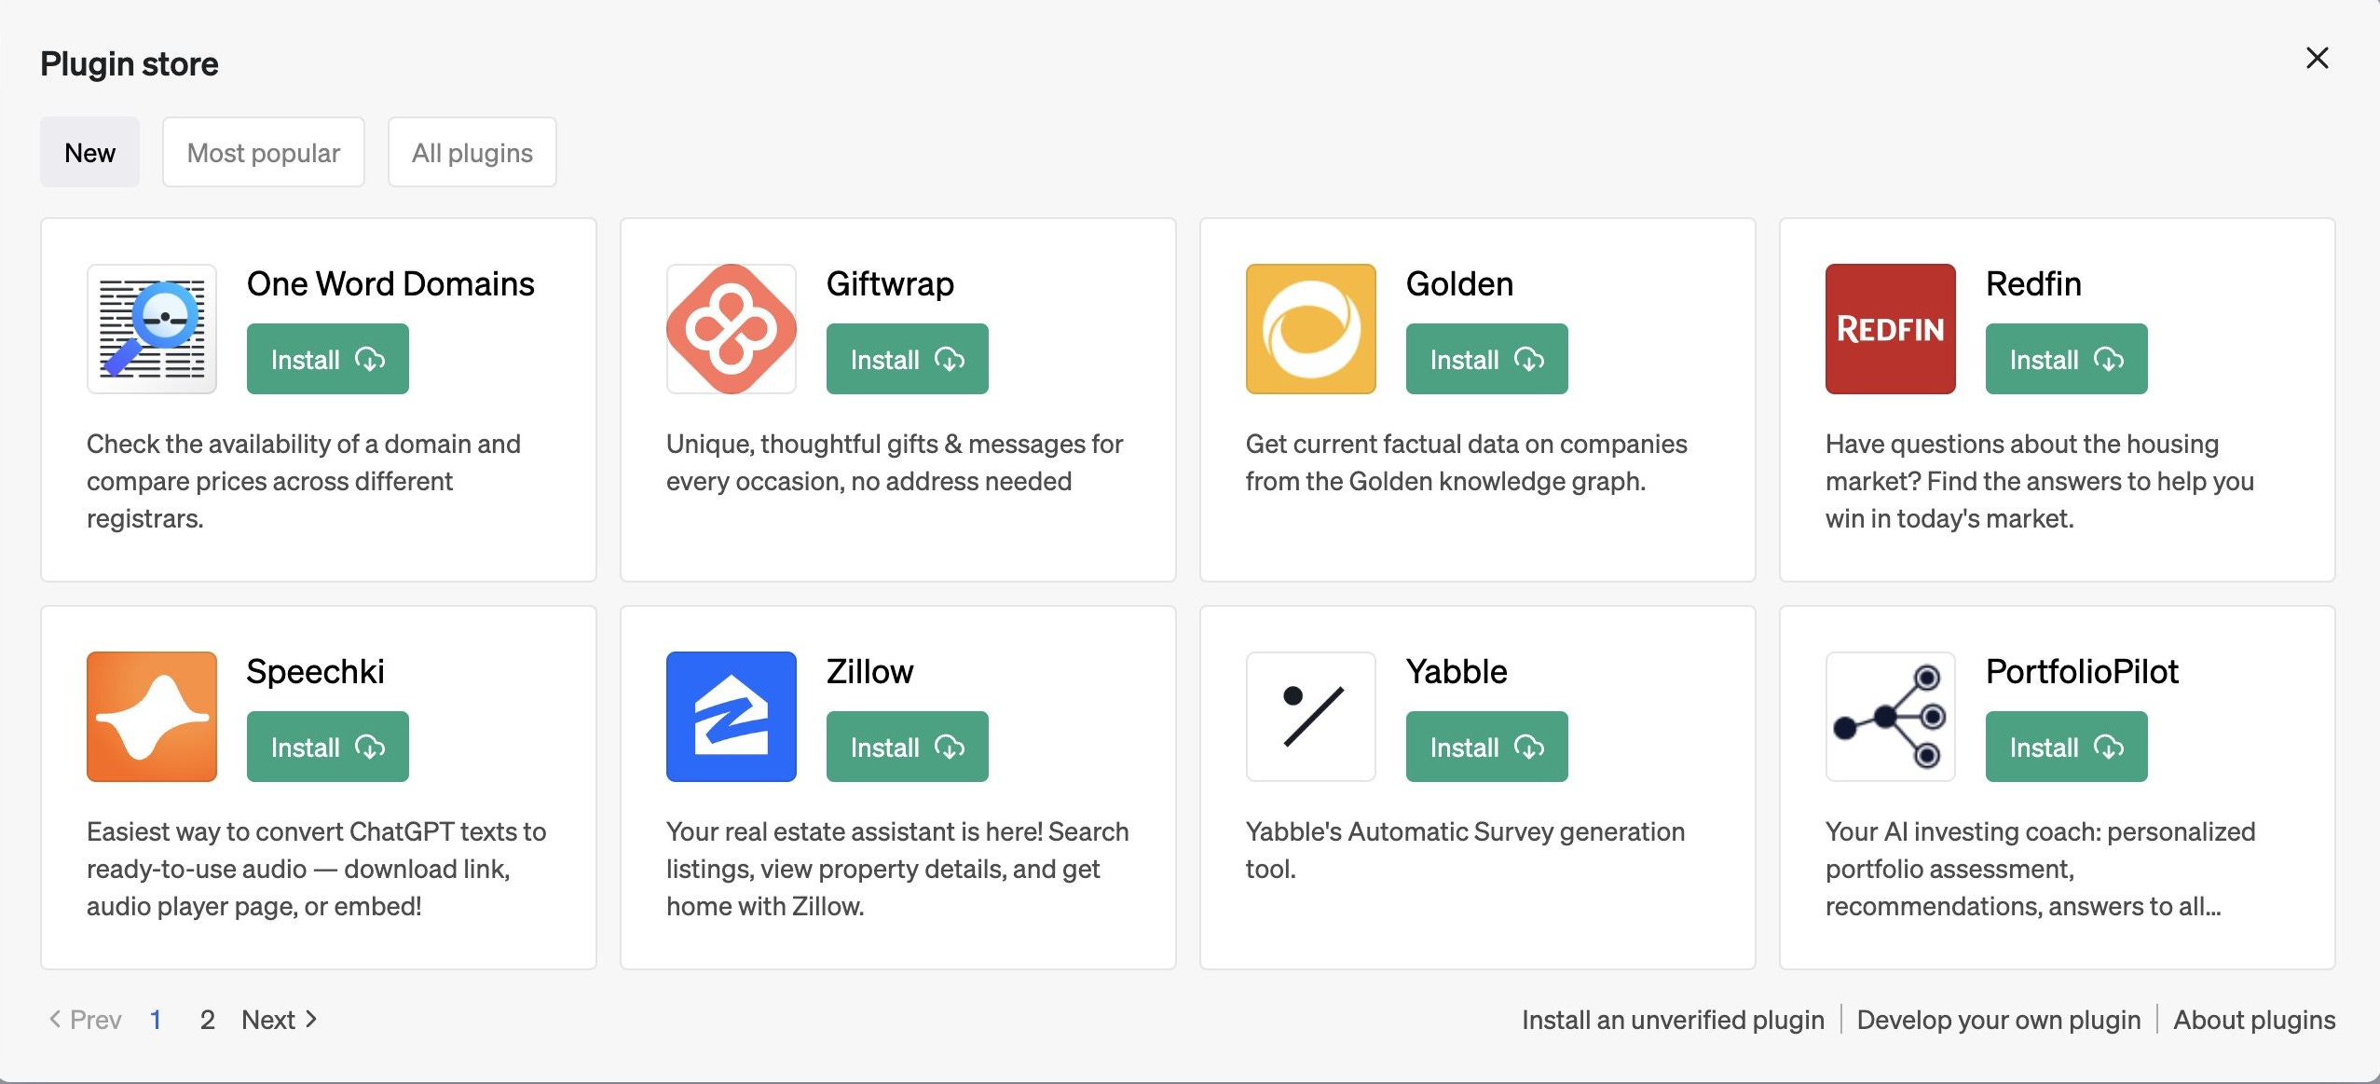
Task: Switch to the New tab
Action: (89, 152)
